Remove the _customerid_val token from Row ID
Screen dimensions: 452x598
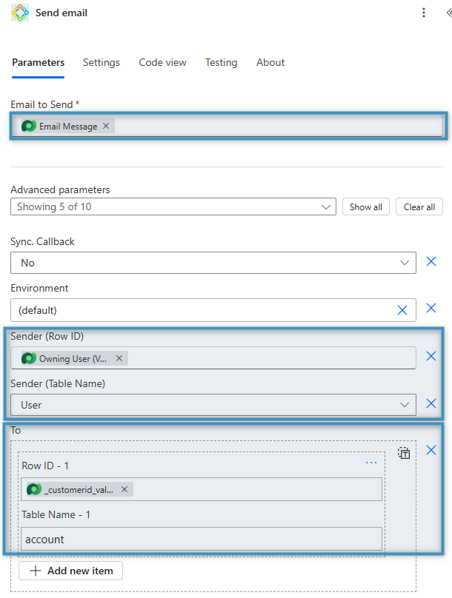click(124, 489)
